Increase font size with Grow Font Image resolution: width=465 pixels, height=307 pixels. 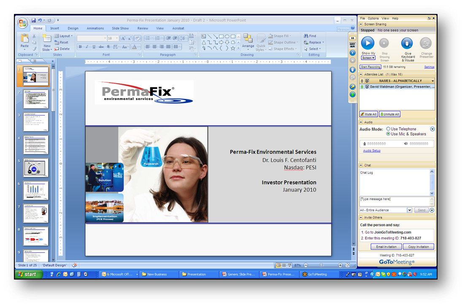click(123, 38)
